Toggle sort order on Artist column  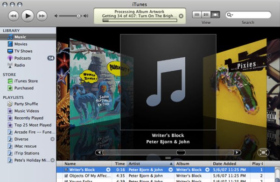150,164
